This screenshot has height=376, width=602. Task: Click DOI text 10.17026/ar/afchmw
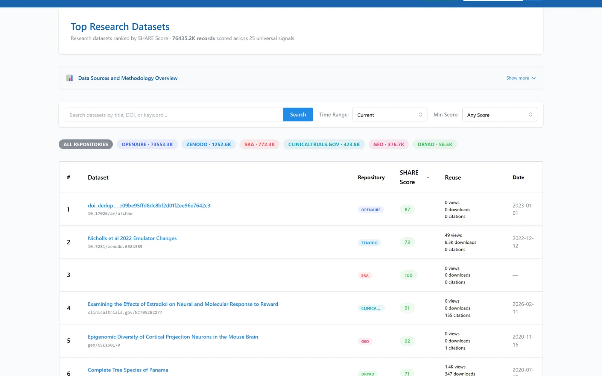pos(110,214)
